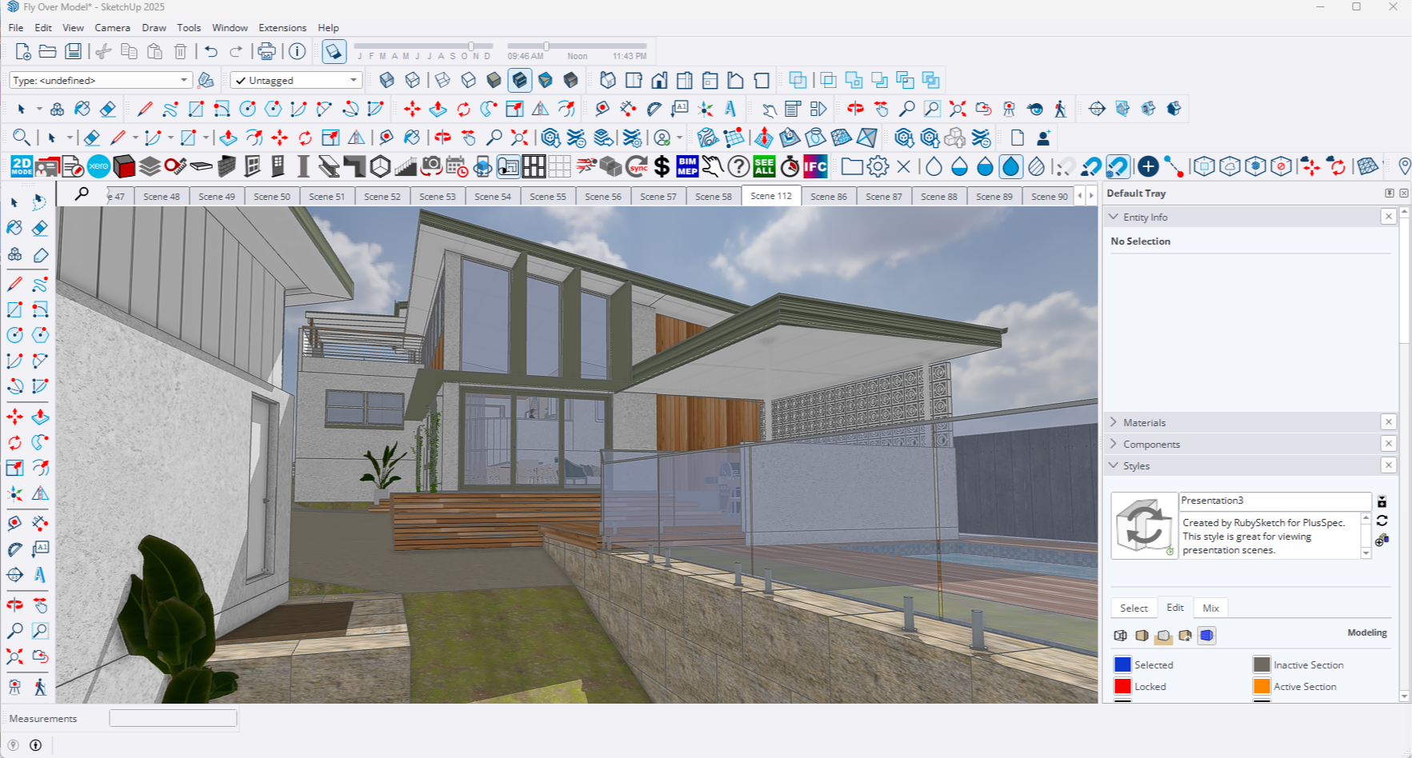
Task: Click the Redo arrow icon
Action: [x=236, y=52]
